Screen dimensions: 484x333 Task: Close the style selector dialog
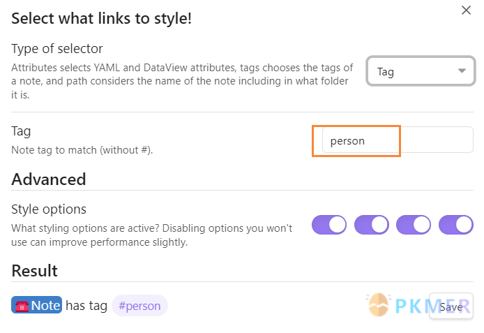466,10
